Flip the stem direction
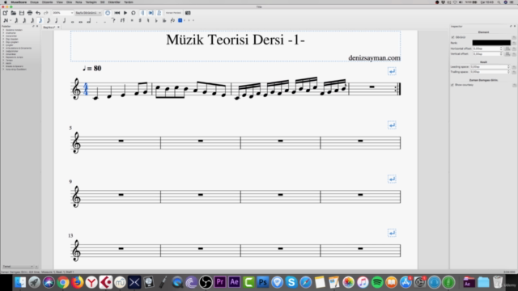Viewport: 518px width, 291px height. [172, 20]
